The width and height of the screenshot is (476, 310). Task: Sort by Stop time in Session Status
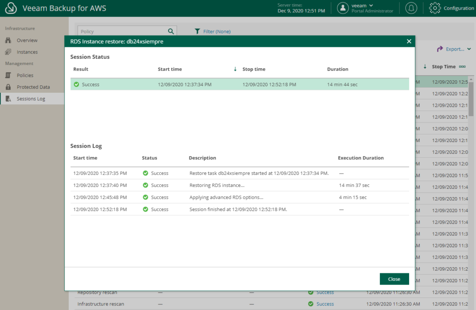click(x=254, y=69)
